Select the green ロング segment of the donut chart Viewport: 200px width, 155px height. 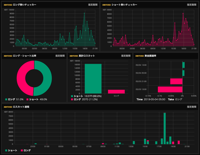[47, 78]
